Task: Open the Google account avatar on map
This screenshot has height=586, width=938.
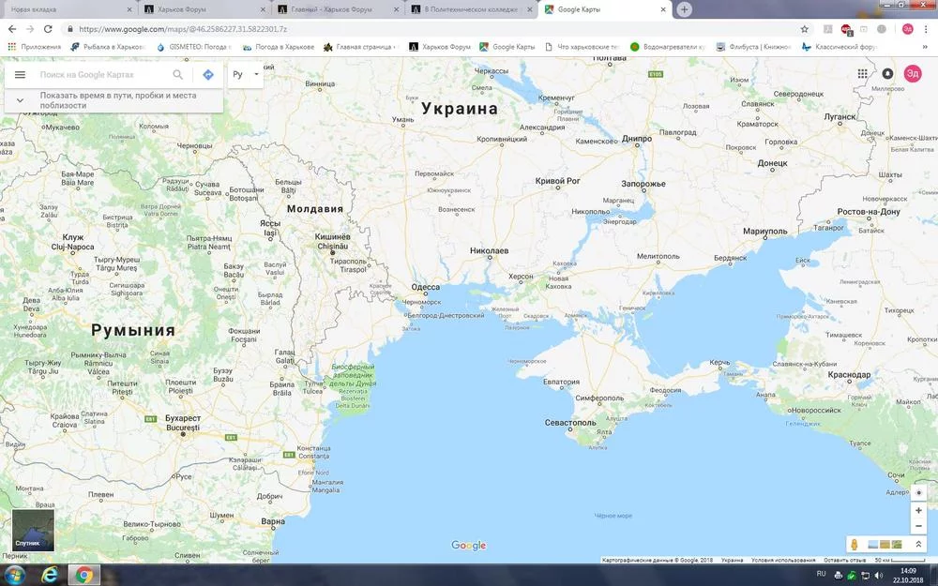Action: point(913,73)
